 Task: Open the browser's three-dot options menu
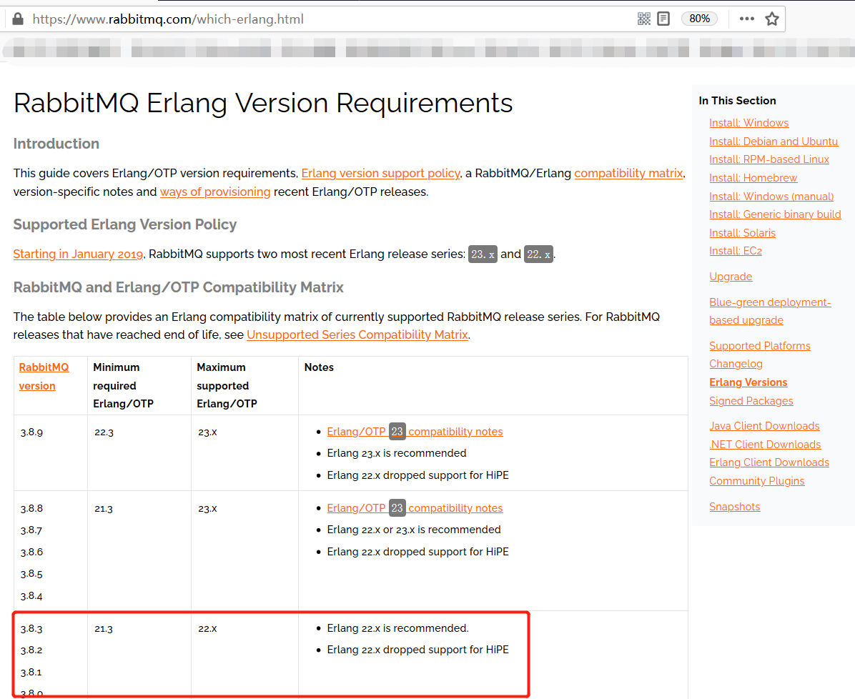click(746, 19)
